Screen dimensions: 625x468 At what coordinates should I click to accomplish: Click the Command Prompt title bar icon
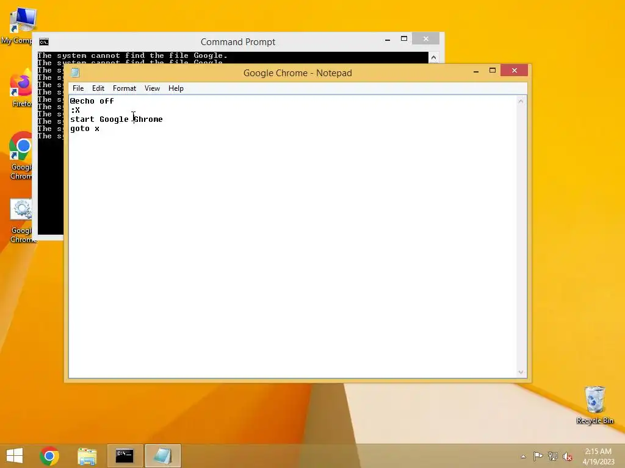coord(44,42)
